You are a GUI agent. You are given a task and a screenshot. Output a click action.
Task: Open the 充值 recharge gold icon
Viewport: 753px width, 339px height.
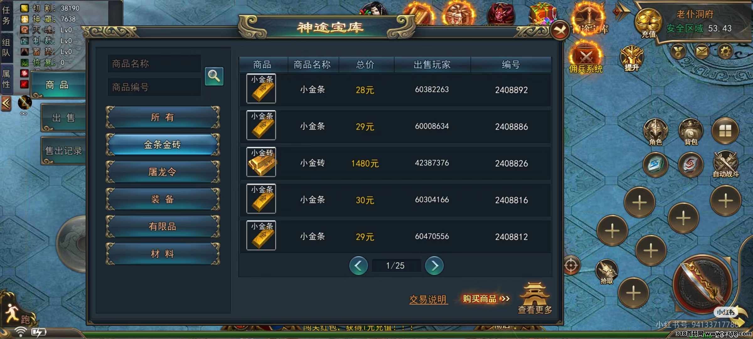coord(648,23)
